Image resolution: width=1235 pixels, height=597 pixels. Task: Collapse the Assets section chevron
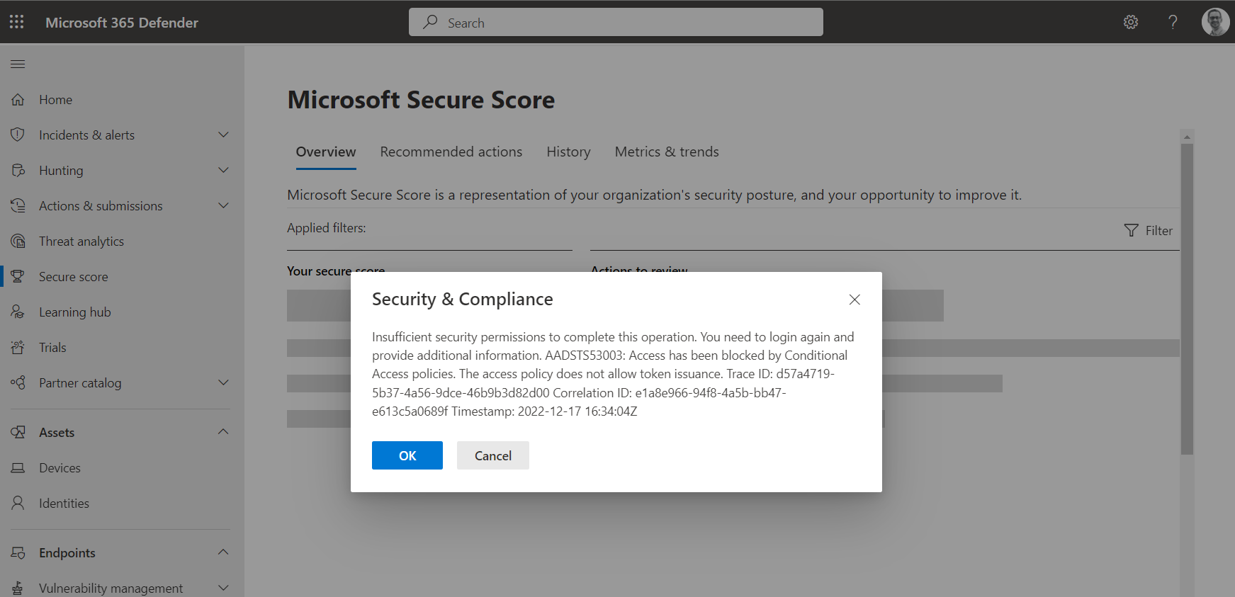pyautogui.click(x=223, y=432)
